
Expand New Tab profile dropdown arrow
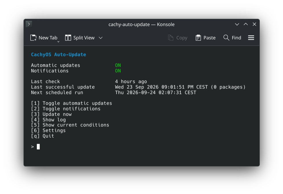(58, 42)
